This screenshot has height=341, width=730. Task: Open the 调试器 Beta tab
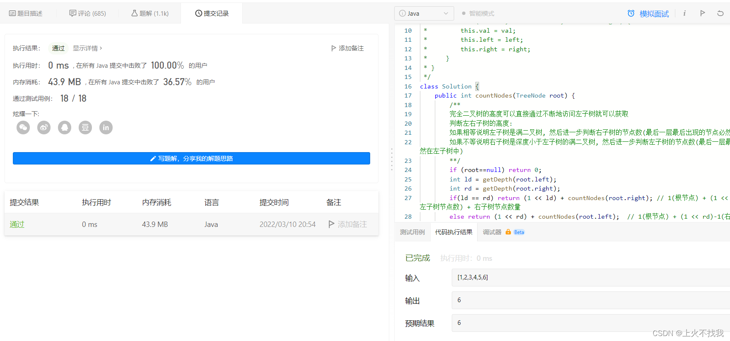pyautogui.click(x=504, y=232)
